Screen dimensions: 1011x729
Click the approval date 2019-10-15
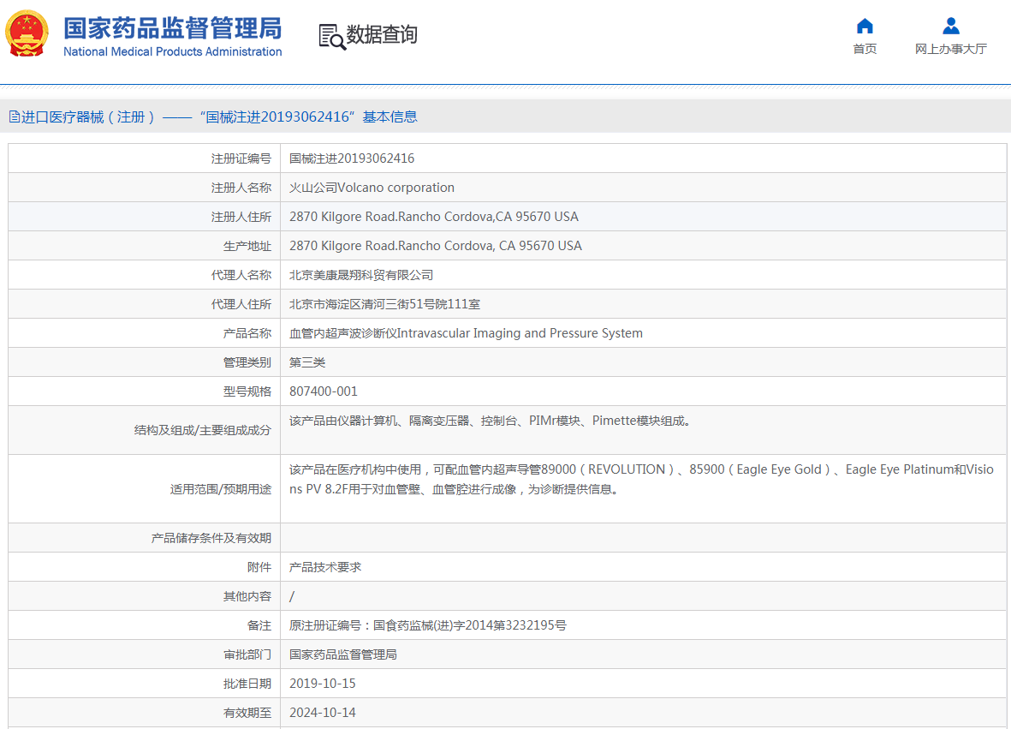323,684
